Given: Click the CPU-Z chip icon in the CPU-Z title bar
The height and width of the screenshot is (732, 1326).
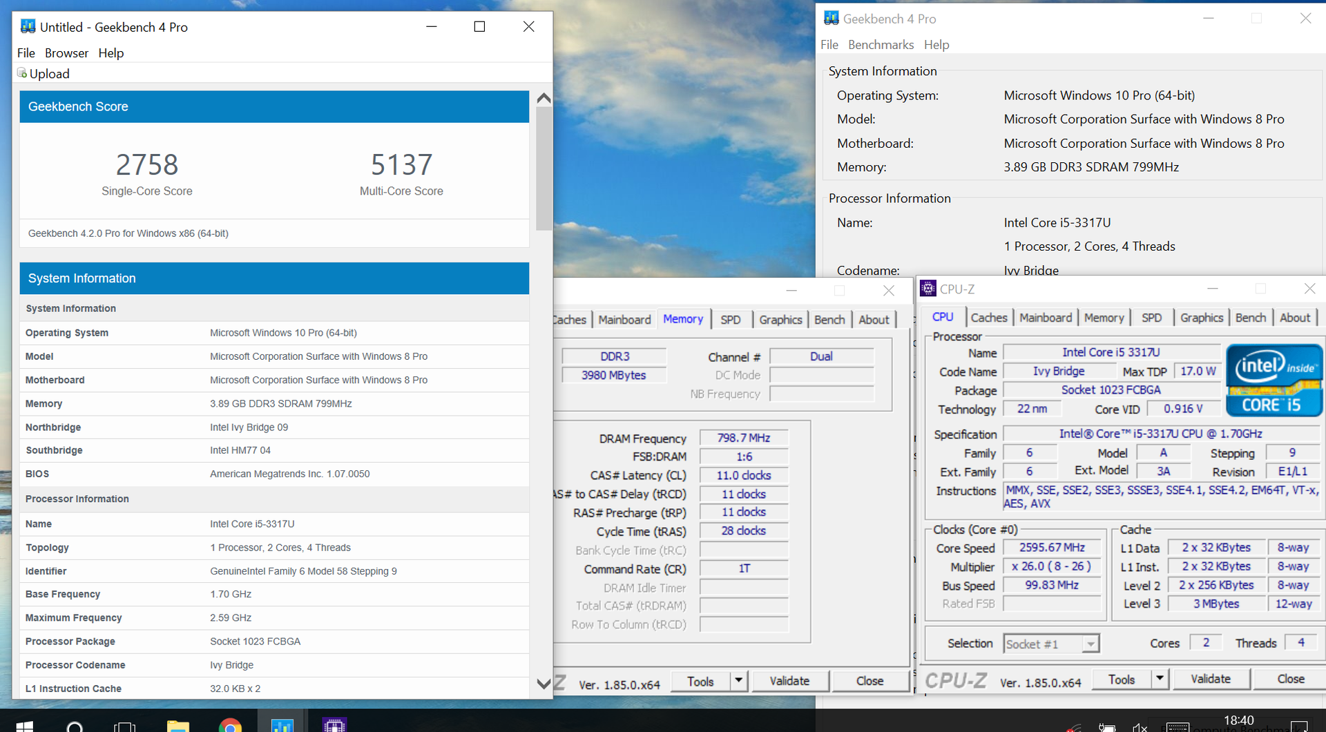Looking at the screenshot, I should point(929,289).
